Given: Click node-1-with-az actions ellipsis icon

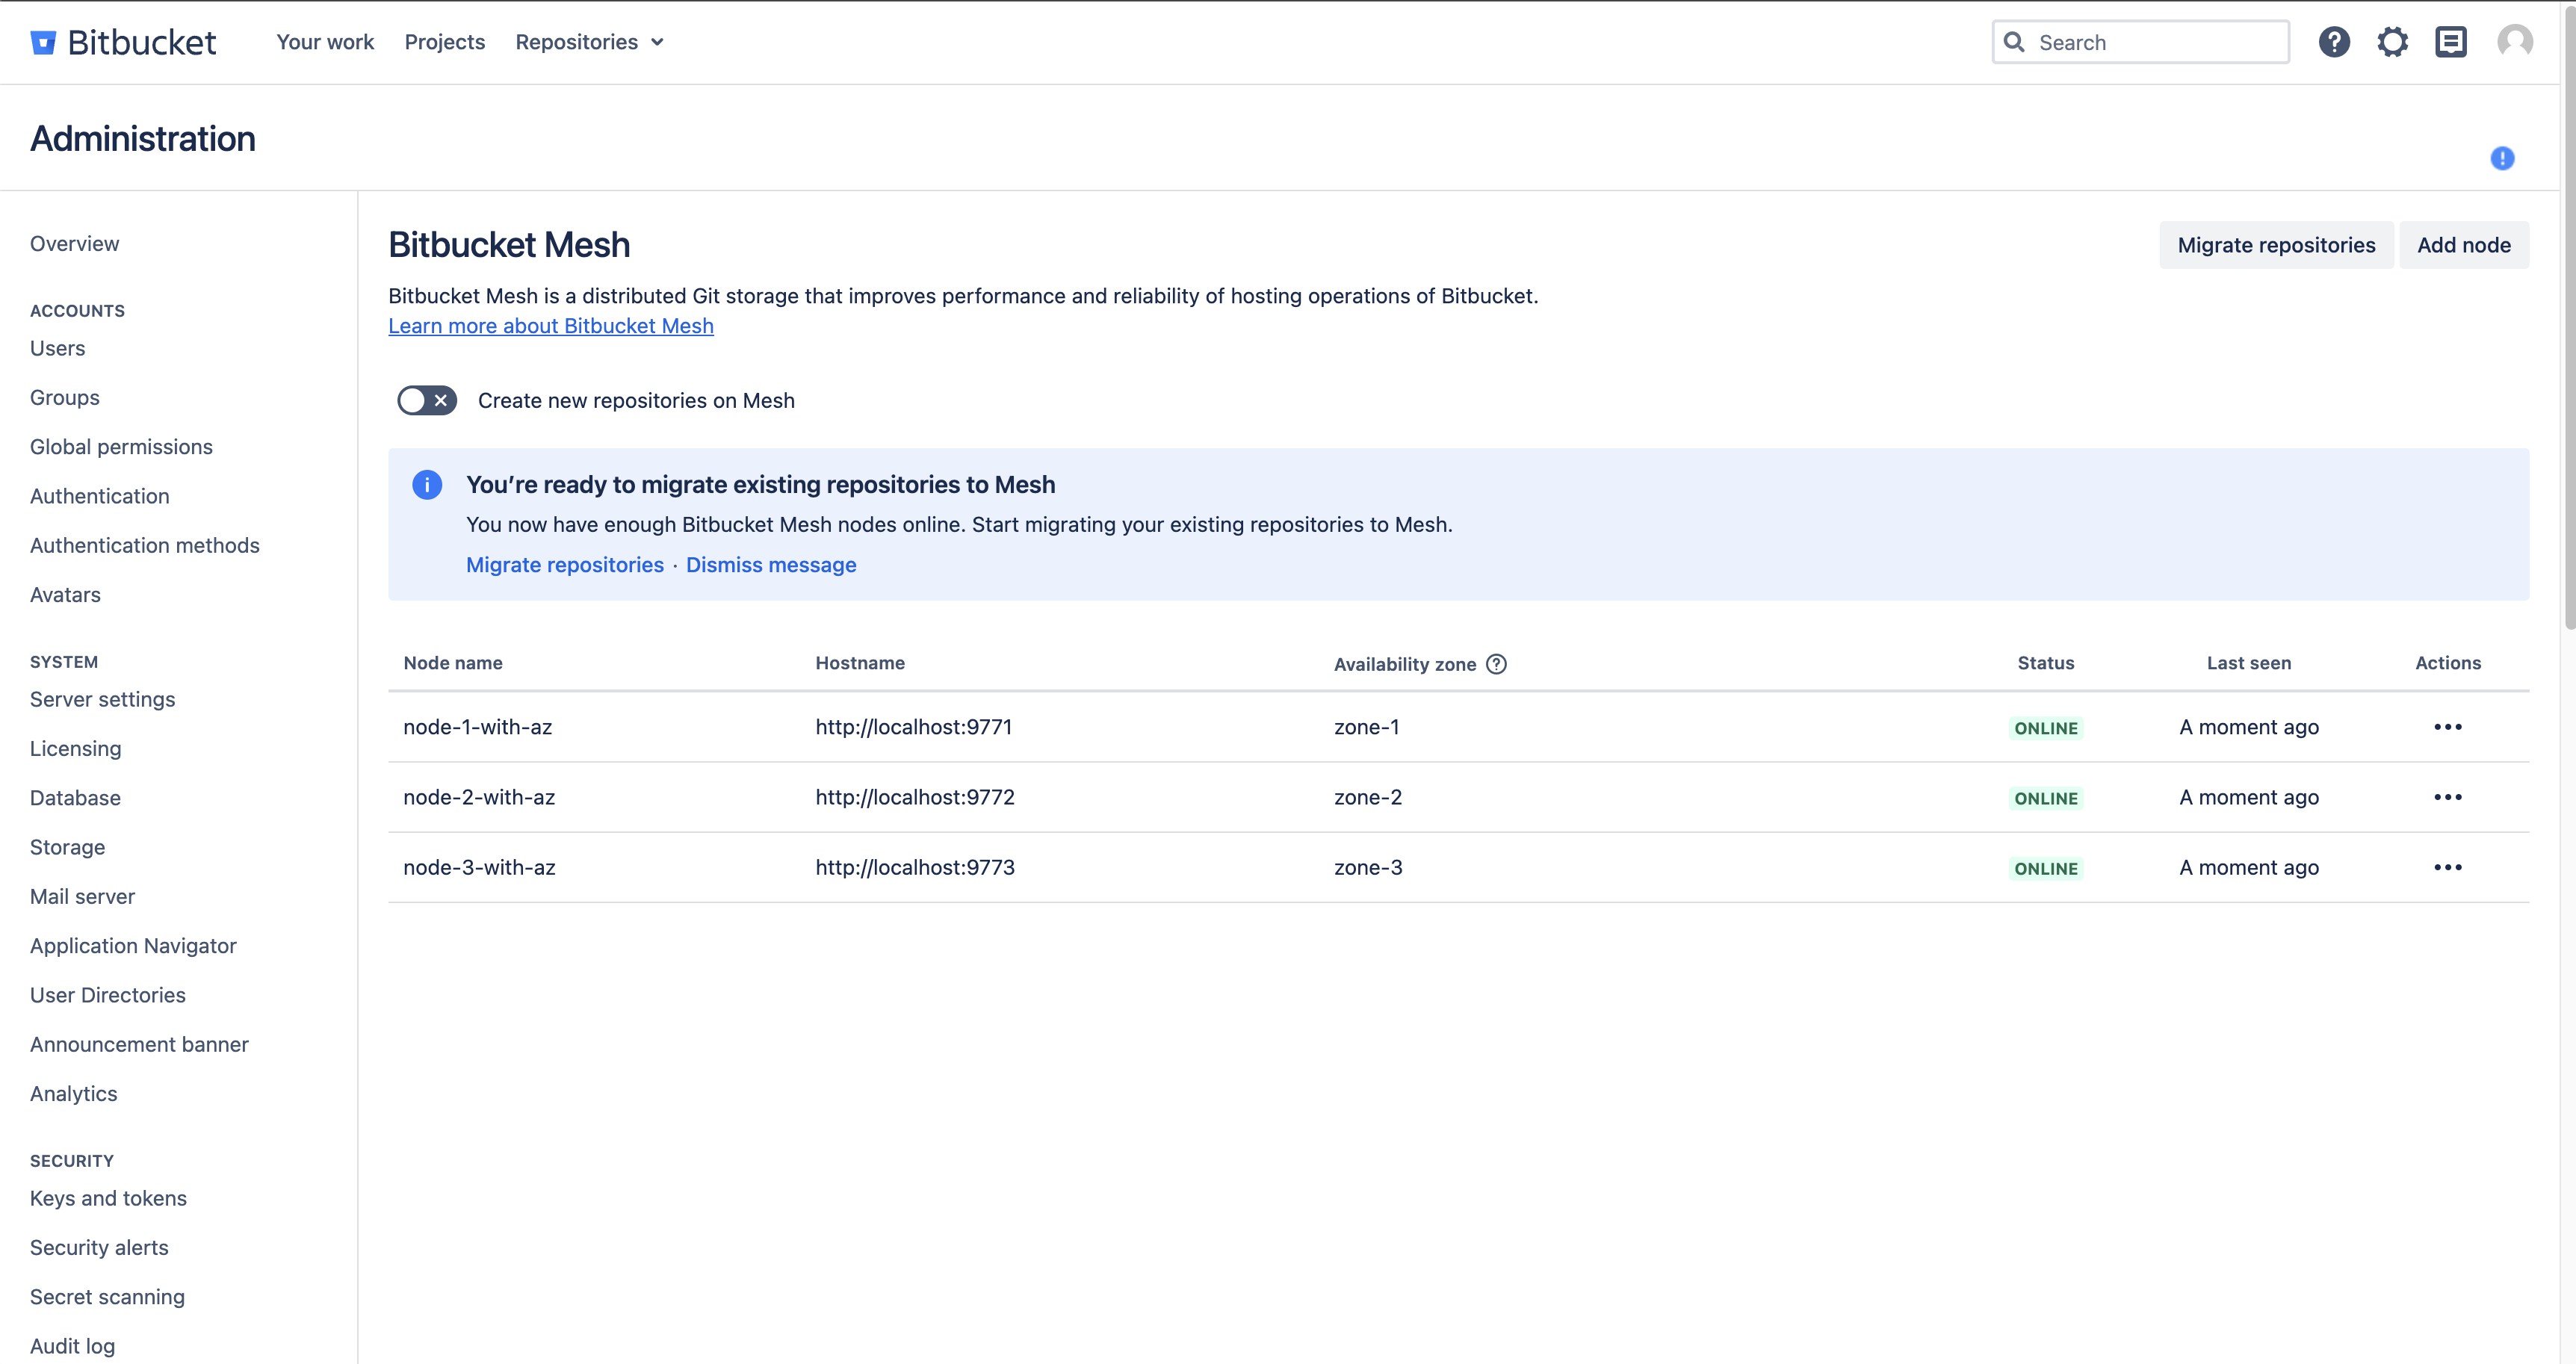Looking at the screenshot, I should click(2448, 727).
